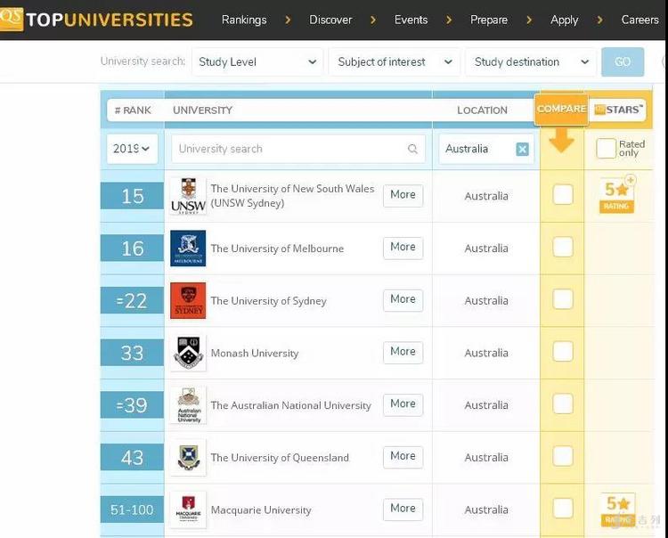Open the Study Level dropdown
Screen dimensions: 668x538
257,62
